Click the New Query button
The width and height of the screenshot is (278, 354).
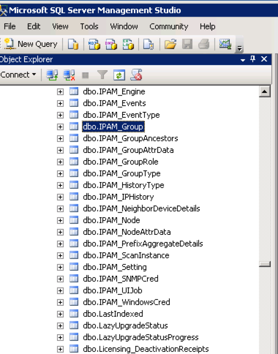tap(31, 44)
